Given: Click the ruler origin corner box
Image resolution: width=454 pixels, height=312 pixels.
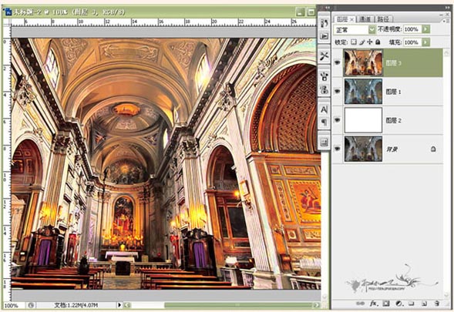Looking at the screenshot, I should [7, 22].
